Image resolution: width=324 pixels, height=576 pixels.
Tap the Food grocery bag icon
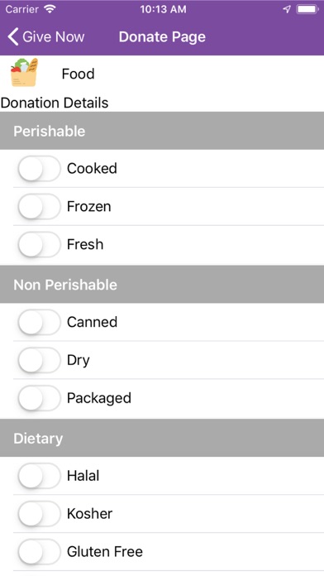pyautogui.click(x=24, y=73)
